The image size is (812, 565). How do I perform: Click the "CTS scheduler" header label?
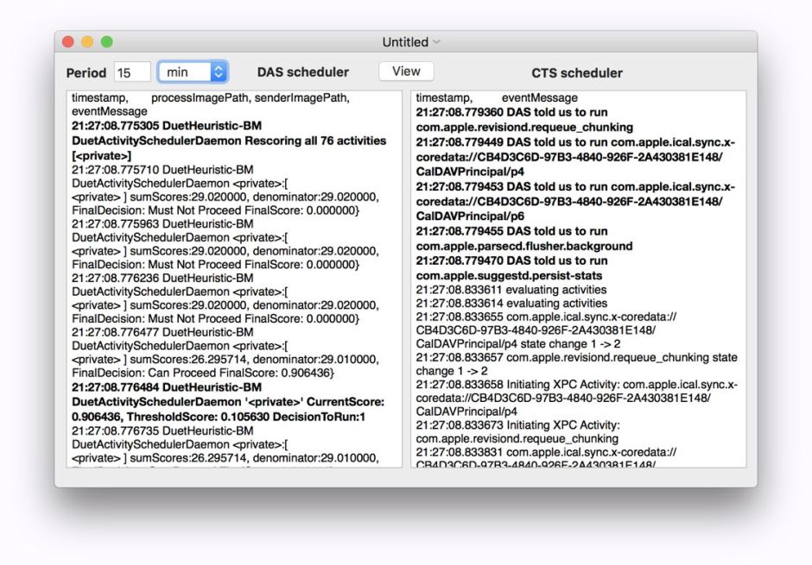pos(578,72)
